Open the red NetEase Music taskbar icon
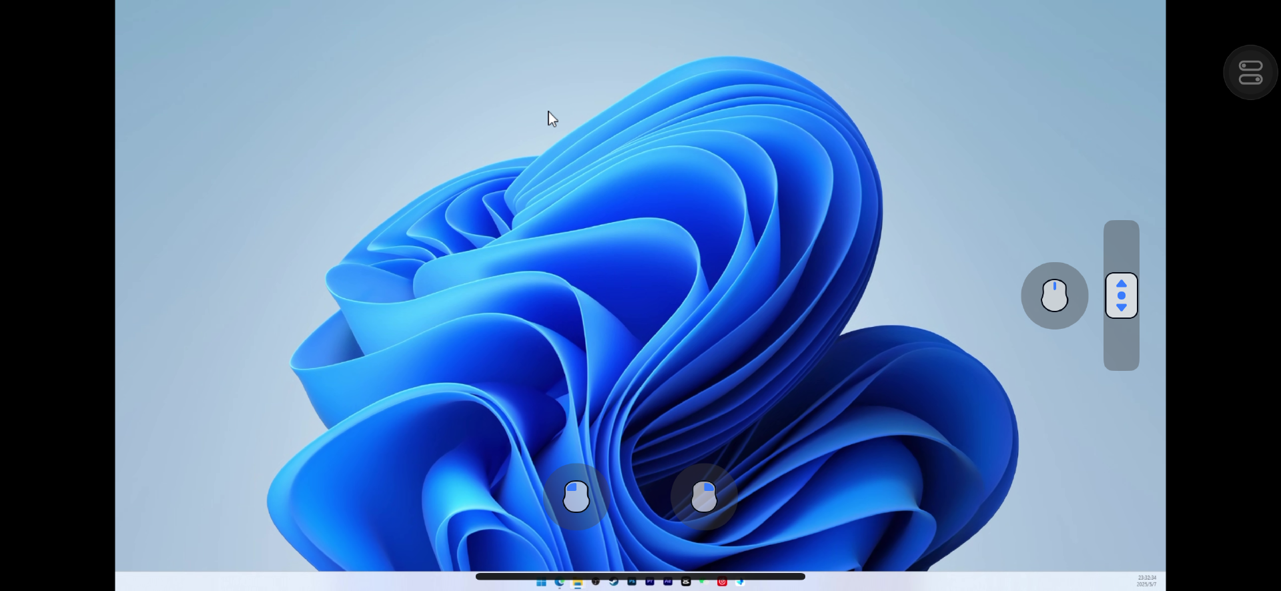Viewport: 1281px width, 591px height. pos(722,582)
